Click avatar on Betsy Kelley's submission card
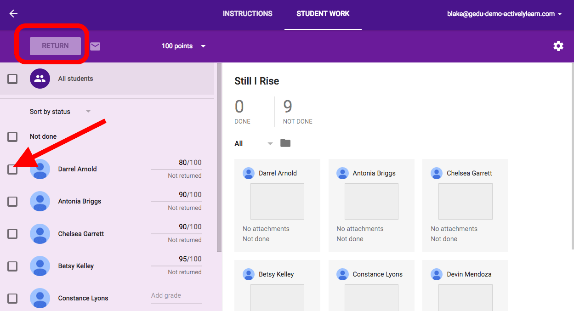 point(249,274)
